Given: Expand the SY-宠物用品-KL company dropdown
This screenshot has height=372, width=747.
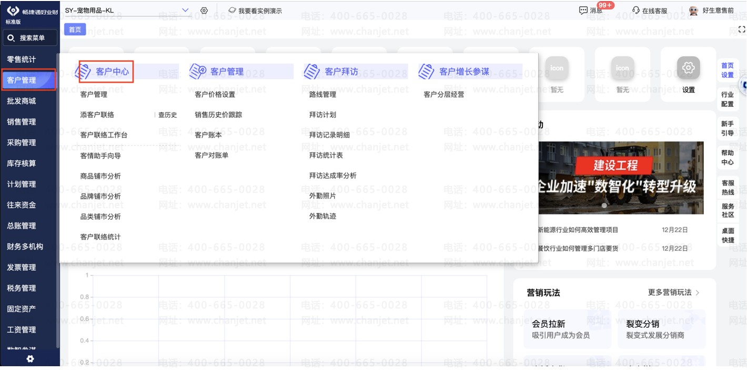Looking at the screenshot, I should (x=185, y=10).
